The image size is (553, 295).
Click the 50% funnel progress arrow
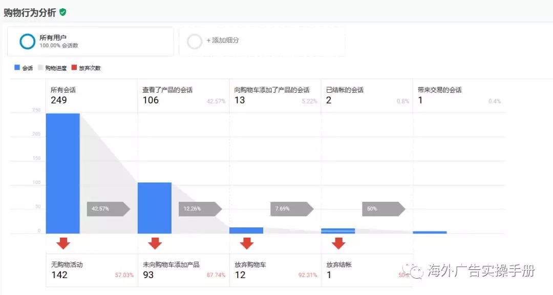pos(383,209)
